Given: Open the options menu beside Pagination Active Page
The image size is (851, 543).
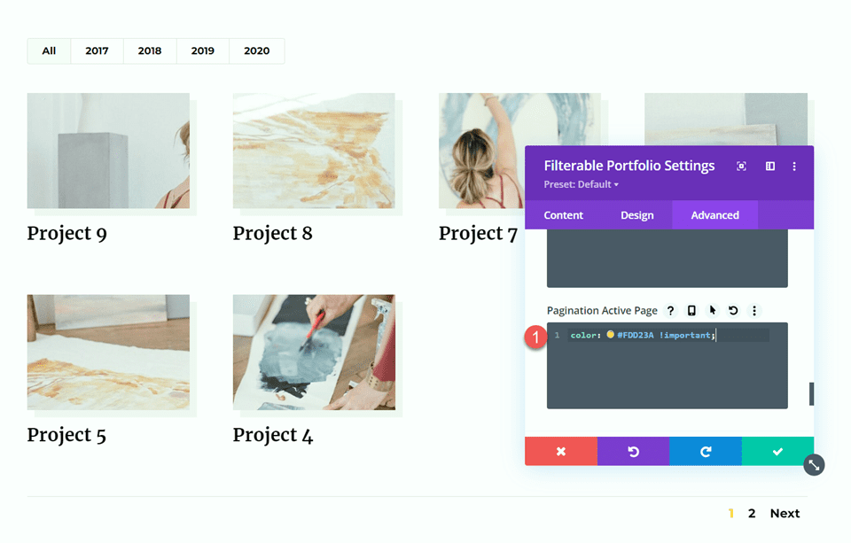Looking at the screenshot, I should [755, 310].
